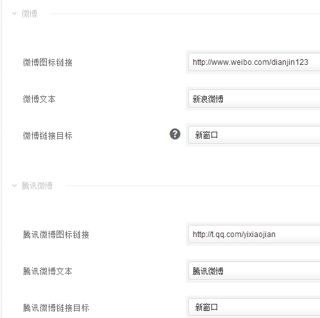Viewport: 320px width, 318px height.
Task: Click the help question mark icon
Action: click(x=175, y=134)
